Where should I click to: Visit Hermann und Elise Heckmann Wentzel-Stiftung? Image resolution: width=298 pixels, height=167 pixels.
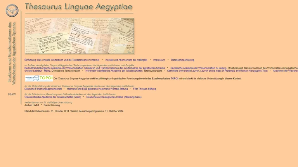click(x=97, y=89)
